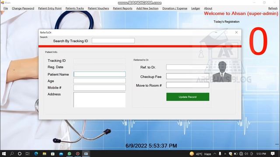
Task: Open Bandicam recorder from taskbar
Action: (x=78, y=154)
